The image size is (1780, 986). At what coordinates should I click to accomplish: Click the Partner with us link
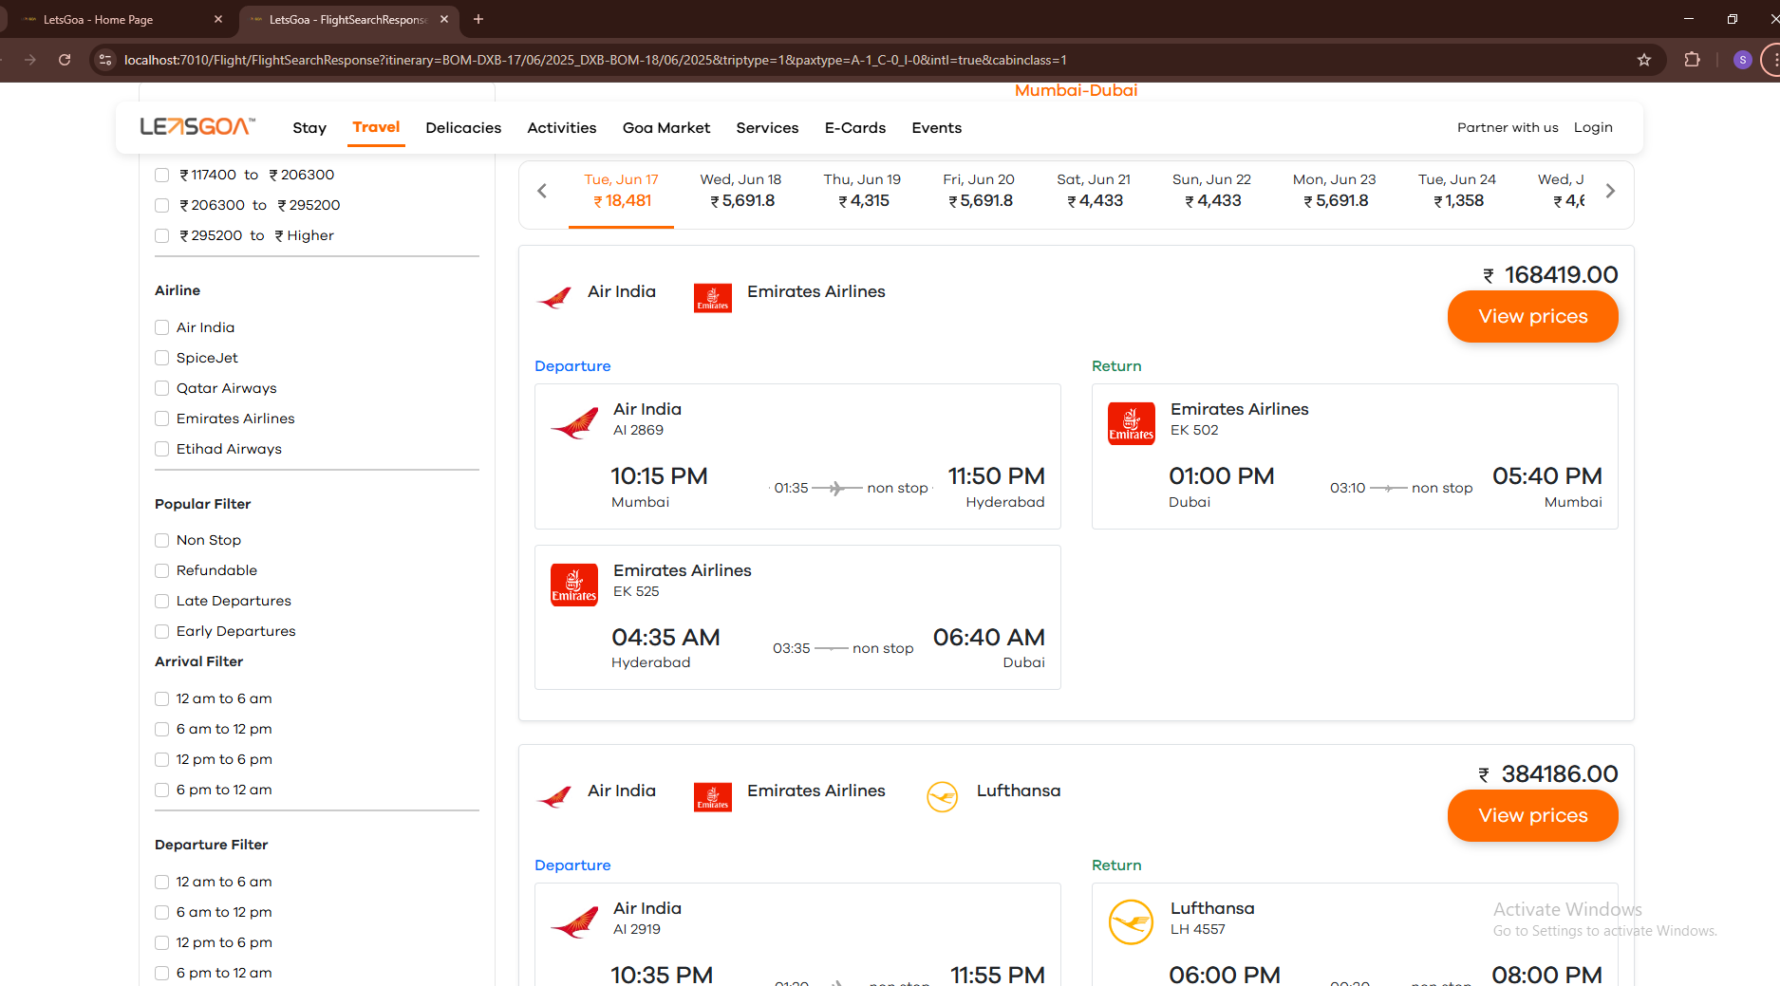(x=1508, y=128)
